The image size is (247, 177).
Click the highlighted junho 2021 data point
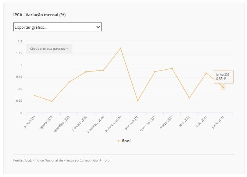point(223,87)
